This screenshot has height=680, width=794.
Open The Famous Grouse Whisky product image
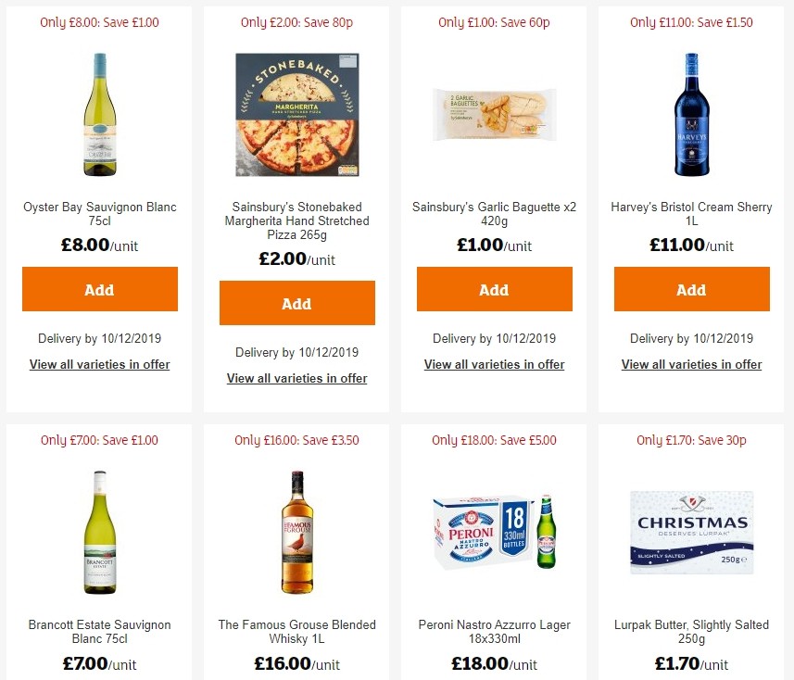296,533
